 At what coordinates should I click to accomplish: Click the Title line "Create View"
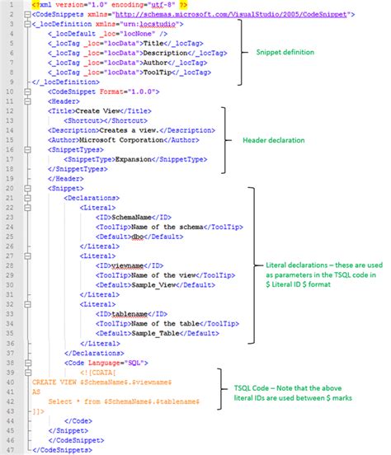click(x=100, y=110)
